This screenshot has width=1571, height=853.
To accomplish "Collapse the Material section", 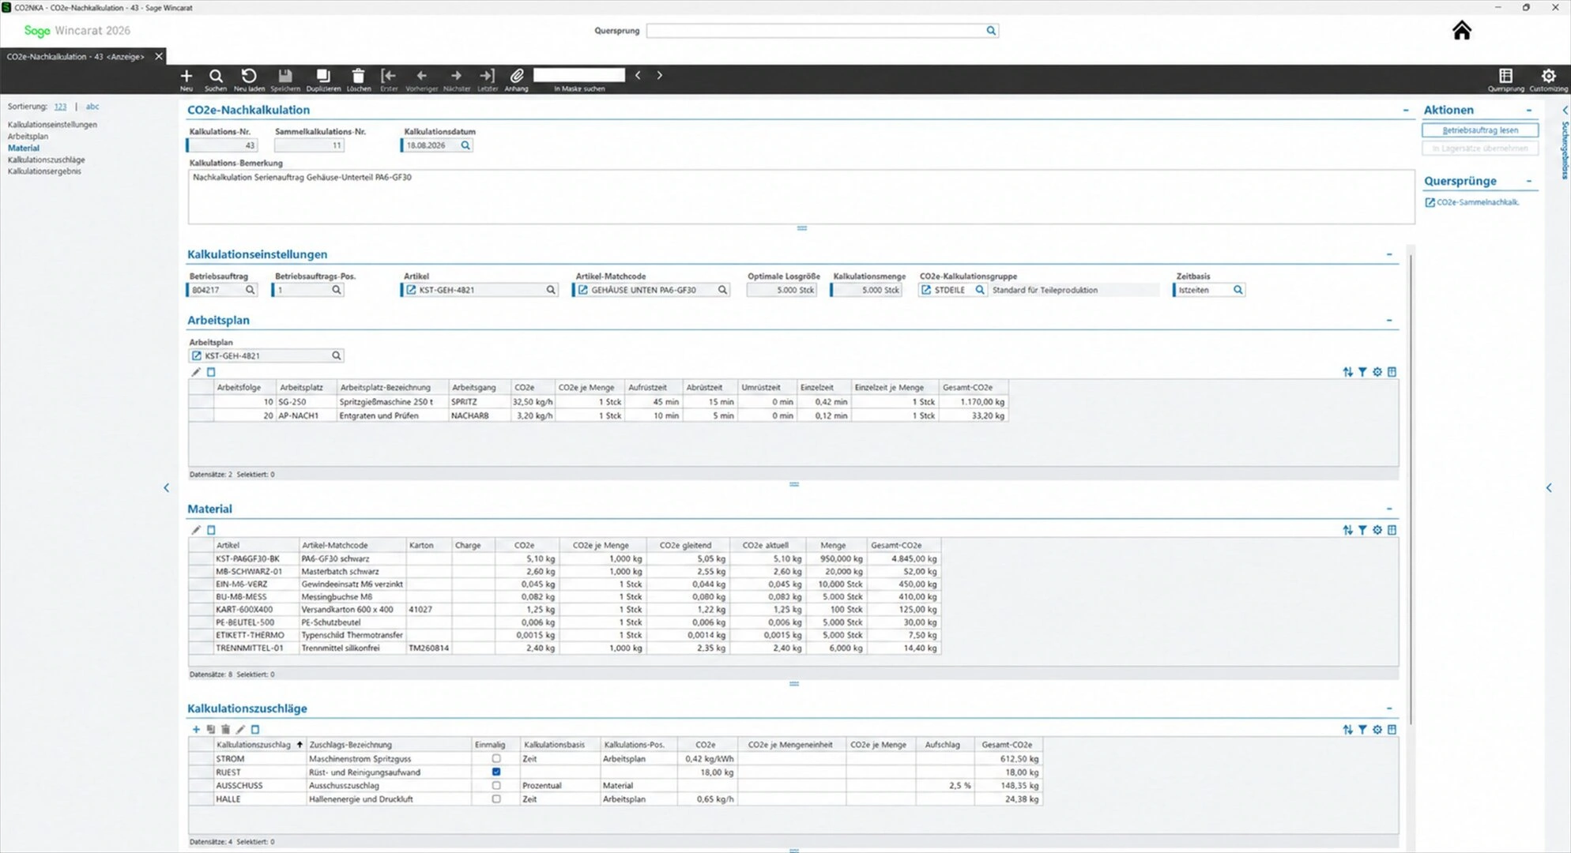I will pyautogui.click(x=1389, y=509).
